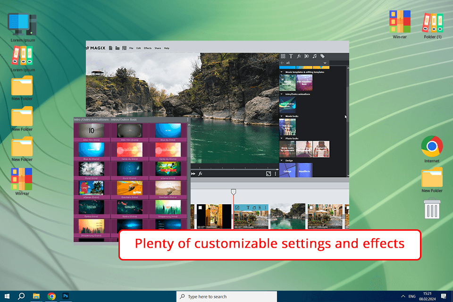Click the fast-forward button under the preview
This screenshot has width=453, height=302.
click(193, 174)
